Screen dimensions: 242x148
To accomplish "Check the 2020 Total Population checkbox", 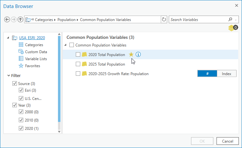I will [x=78, y=54].
